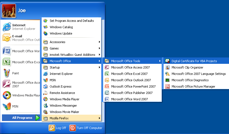Click the MSN butterfly icon in left pane
229x134 pixels.
pyautogui.click(x=7, y=106)
